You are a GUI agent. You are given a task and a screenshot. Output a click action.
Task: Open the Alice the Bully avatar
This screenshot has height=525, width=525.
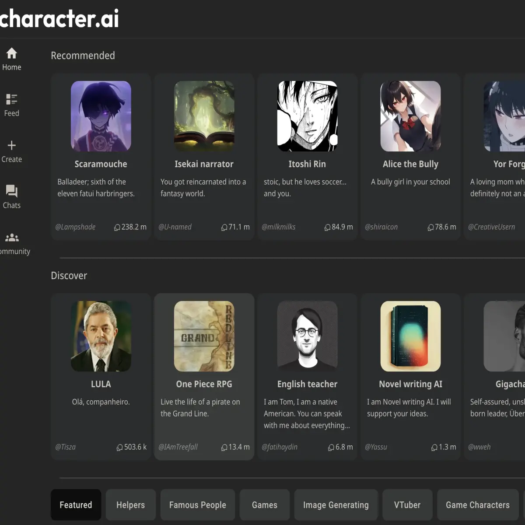[x=411, y=116]
